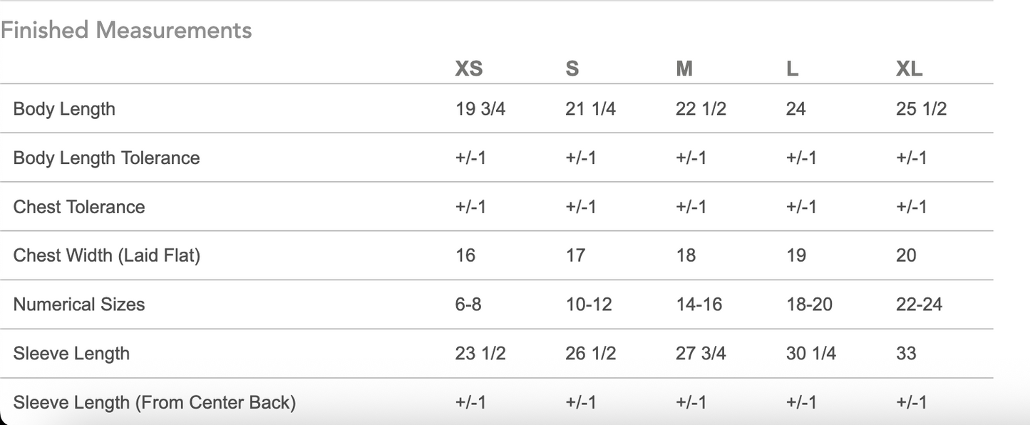The height and width of the screenshot is (425, 1030).
Task: Click the Chest Tolerance row label
Action: [79, 207]
